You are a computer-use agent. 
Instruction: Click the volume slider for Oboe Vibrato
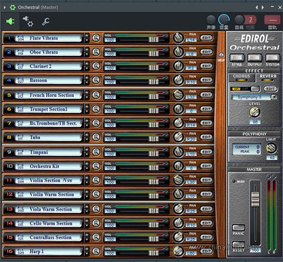pyautogui.click(x=153, y=54)
